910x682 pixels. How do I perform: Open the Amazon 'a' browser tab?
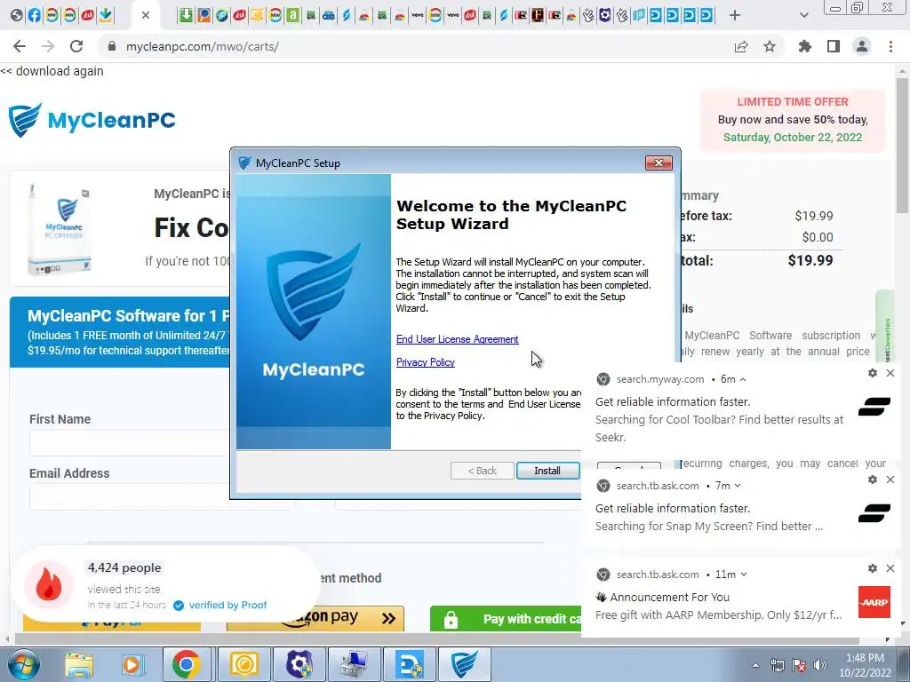click(x=293, y=16)
